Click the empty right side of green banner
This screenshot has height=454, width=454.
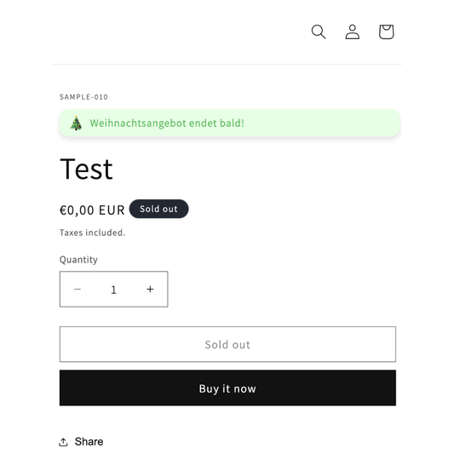click(x=321, y=123)
